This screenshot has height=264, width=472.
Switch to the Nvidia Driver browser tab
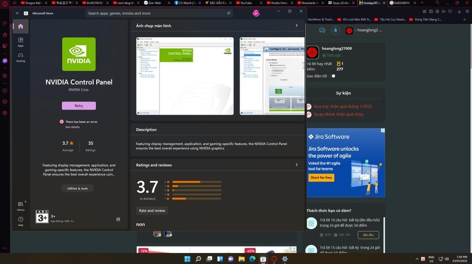[x=278, y=3]
